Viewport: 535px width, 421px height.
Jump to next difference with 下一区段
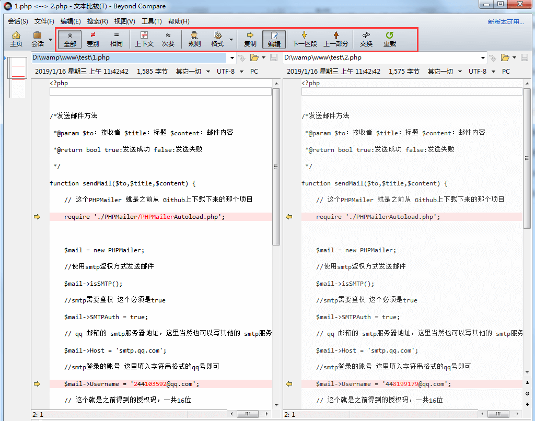[304, 39]
